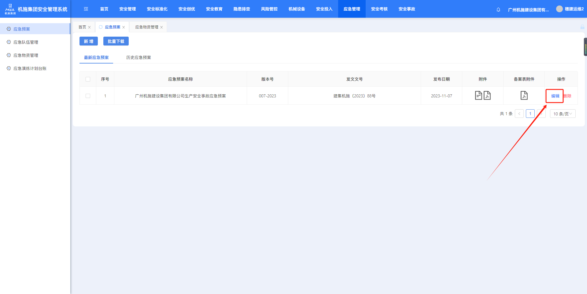Close the 应急物资管理 tab with its X
Screen dimensions: 587x294
click(161, 27)
